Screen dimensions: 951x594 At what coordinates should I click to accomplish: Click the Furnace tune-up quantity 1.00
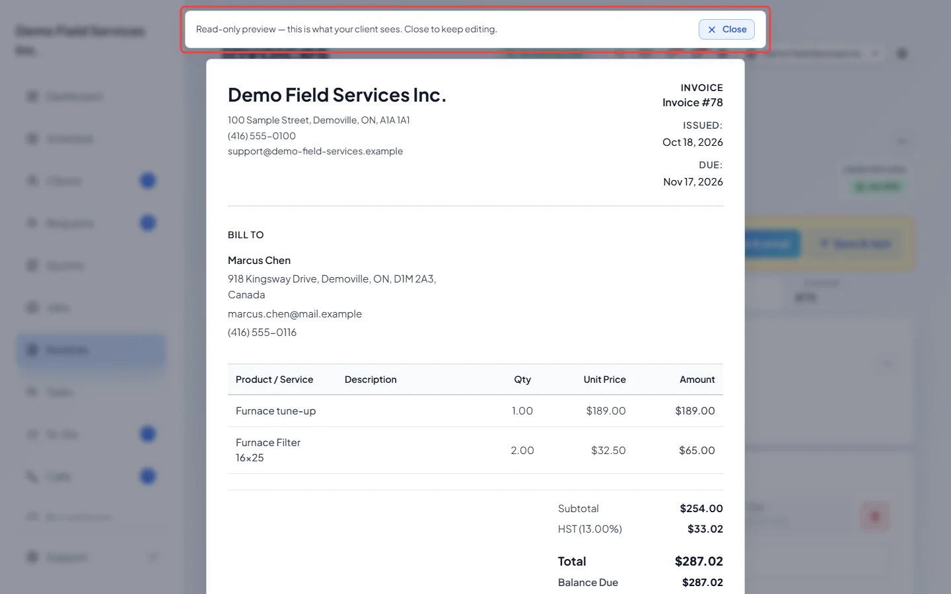[x=522, y=411]
